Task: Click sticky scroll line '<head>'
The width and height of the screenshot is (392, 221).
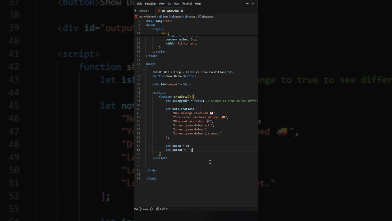Action: coord(151,25)
